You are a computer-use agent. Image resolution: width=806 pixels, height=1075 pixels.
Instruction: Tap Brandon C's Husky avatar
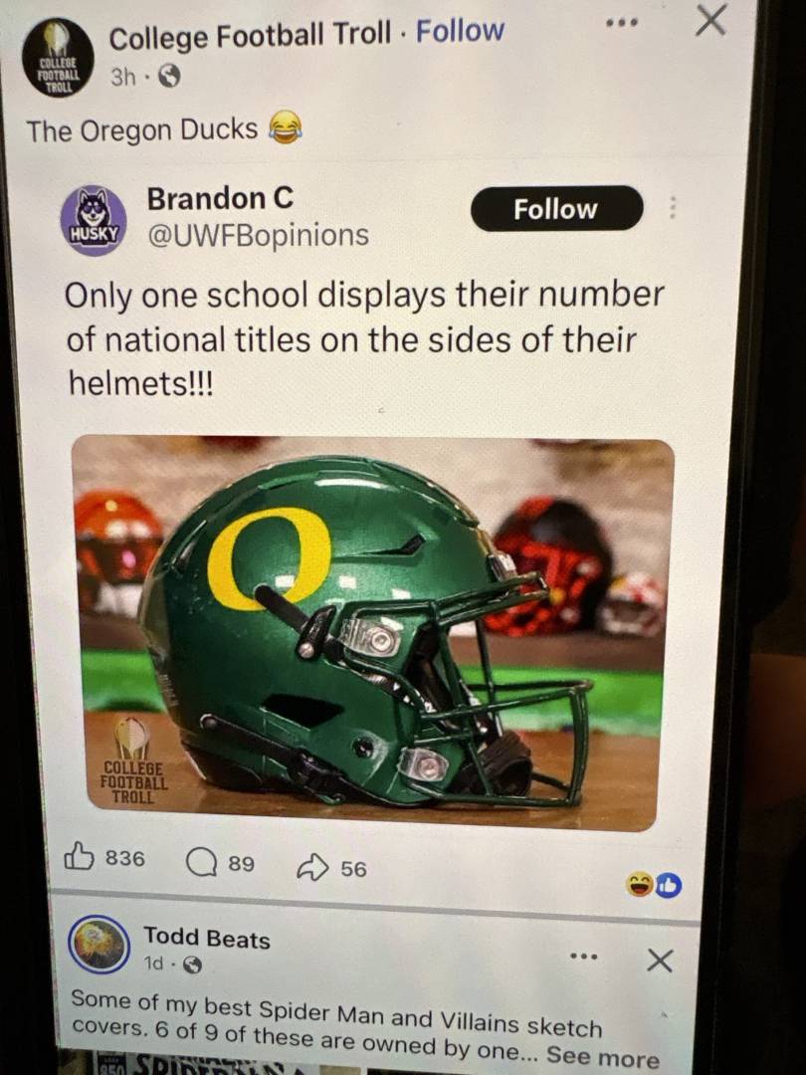[94, 221]
